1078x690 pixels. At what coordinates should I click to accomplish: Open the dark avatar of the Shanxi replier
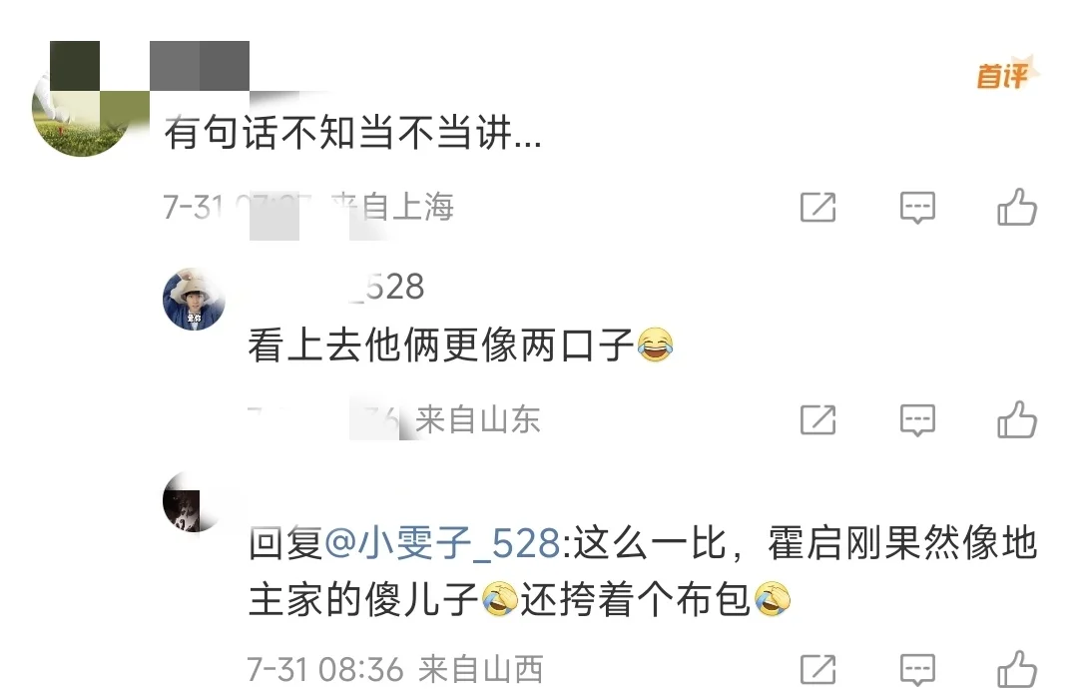(193, 502)
